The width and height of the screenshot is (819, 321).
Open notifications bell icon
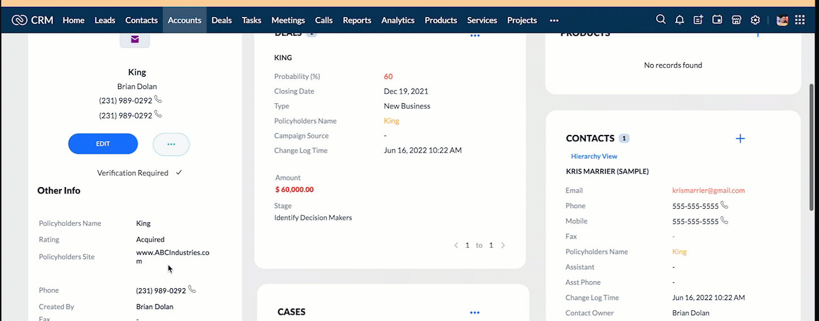pos(679,20)
